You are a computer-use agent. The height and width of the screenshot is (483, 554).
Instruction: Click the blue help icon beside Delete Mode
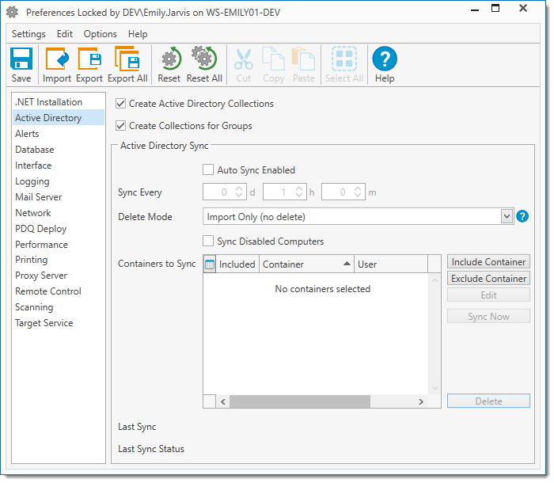(522, 216)
